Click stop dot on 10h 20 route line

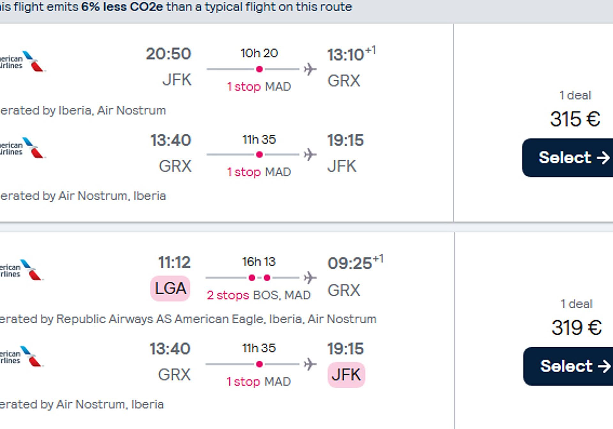260,69
